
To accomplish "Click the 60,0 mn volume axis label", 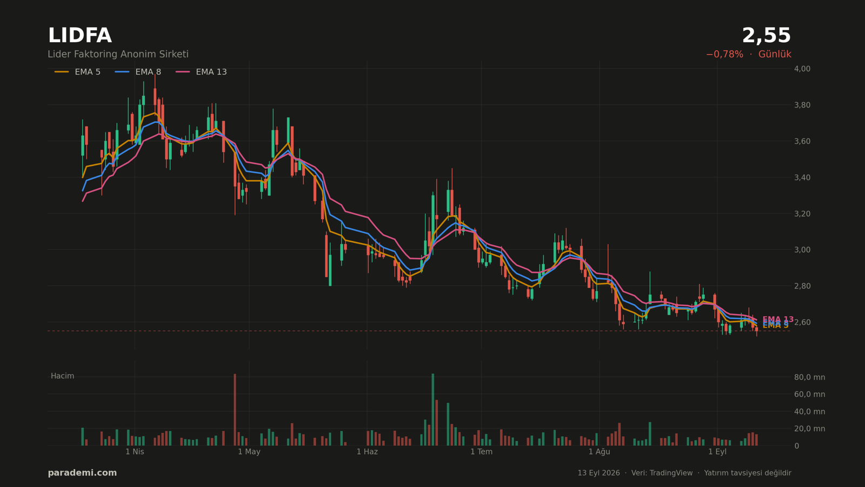I will pyautogui.click(x=809, y=394).
